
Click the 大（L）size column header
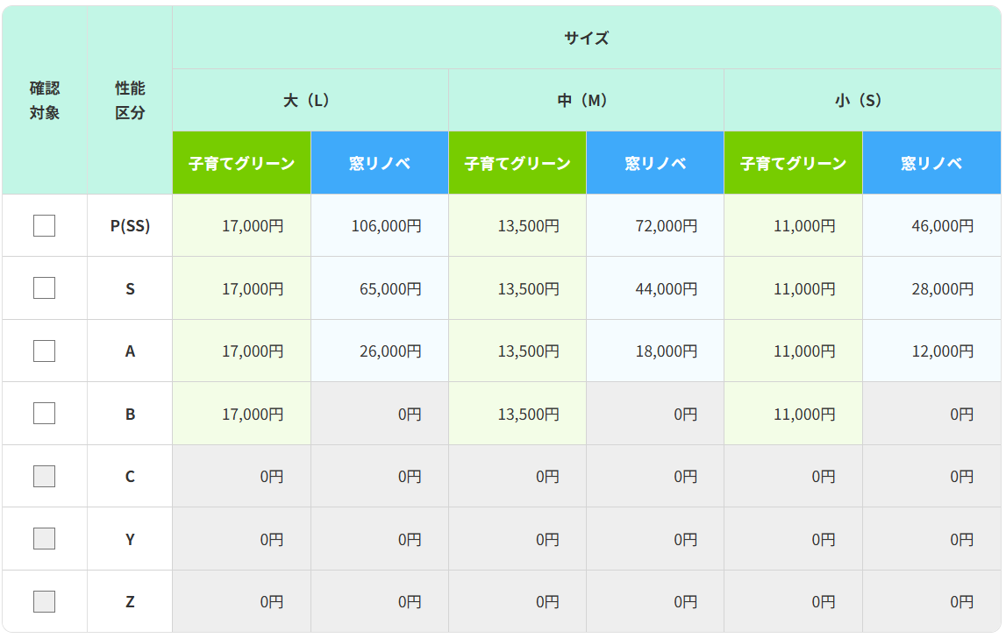[310, 99]
